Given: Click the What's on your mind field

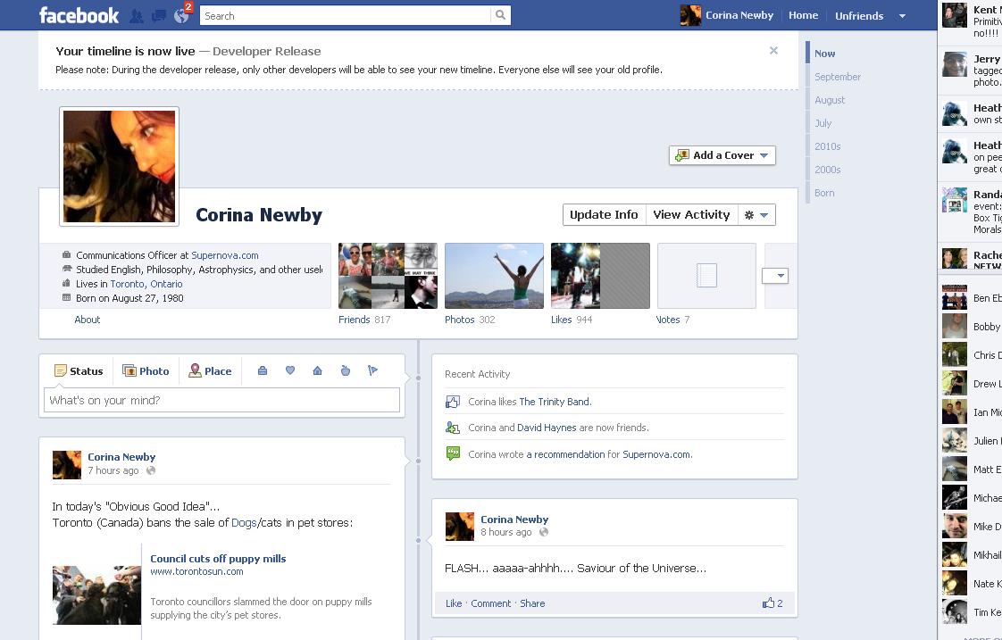Looking at the screenshot, I should click(x=221, y=401).
